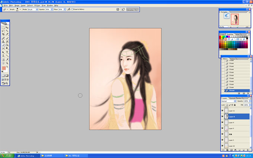Select the Path Selection tool
The height and width of the screenshot is (158, 253).
[3, 52]
